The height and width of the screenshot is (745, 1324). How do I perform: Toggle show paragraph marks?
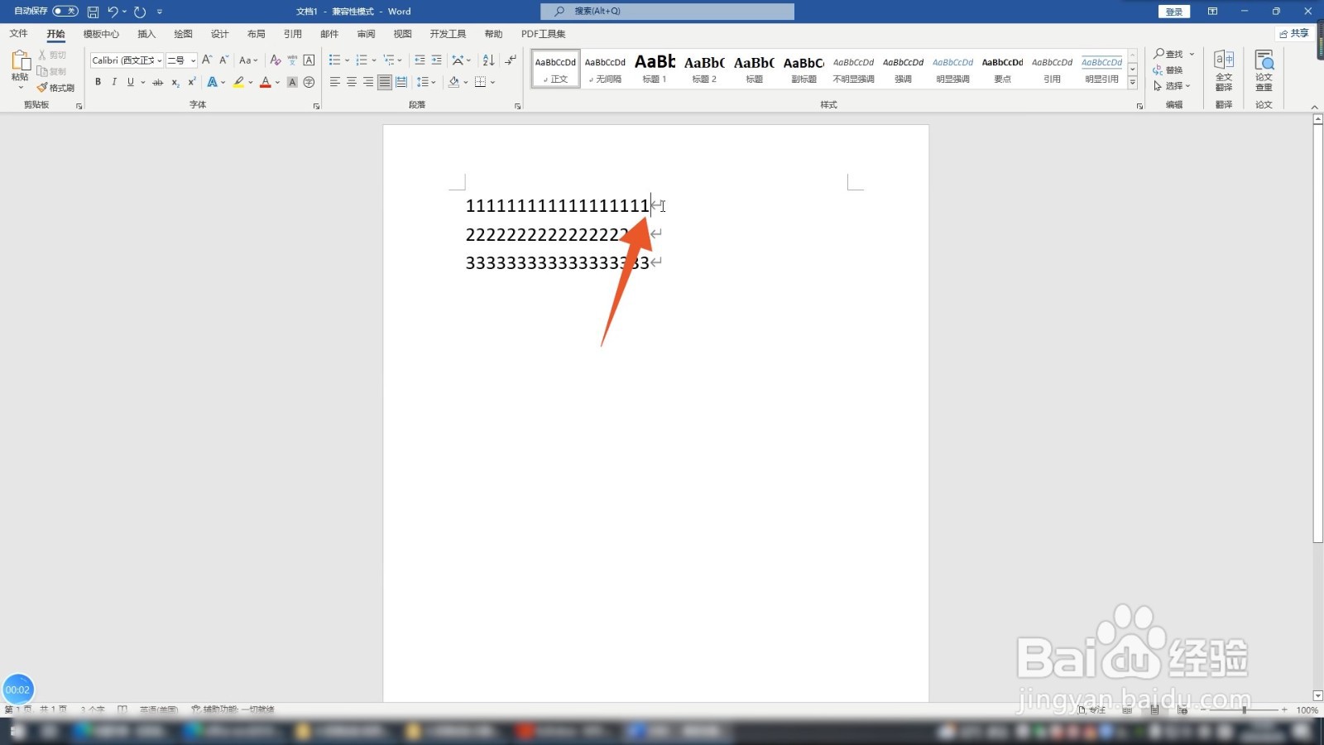point(511,60)
